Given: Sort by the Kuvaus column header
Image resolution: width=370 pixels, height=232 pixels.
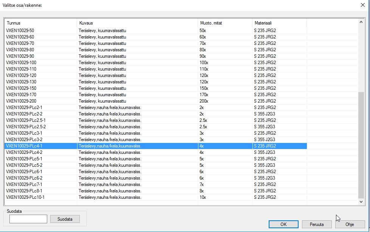Looking at the screenshot, I should (x=137, y=23).
